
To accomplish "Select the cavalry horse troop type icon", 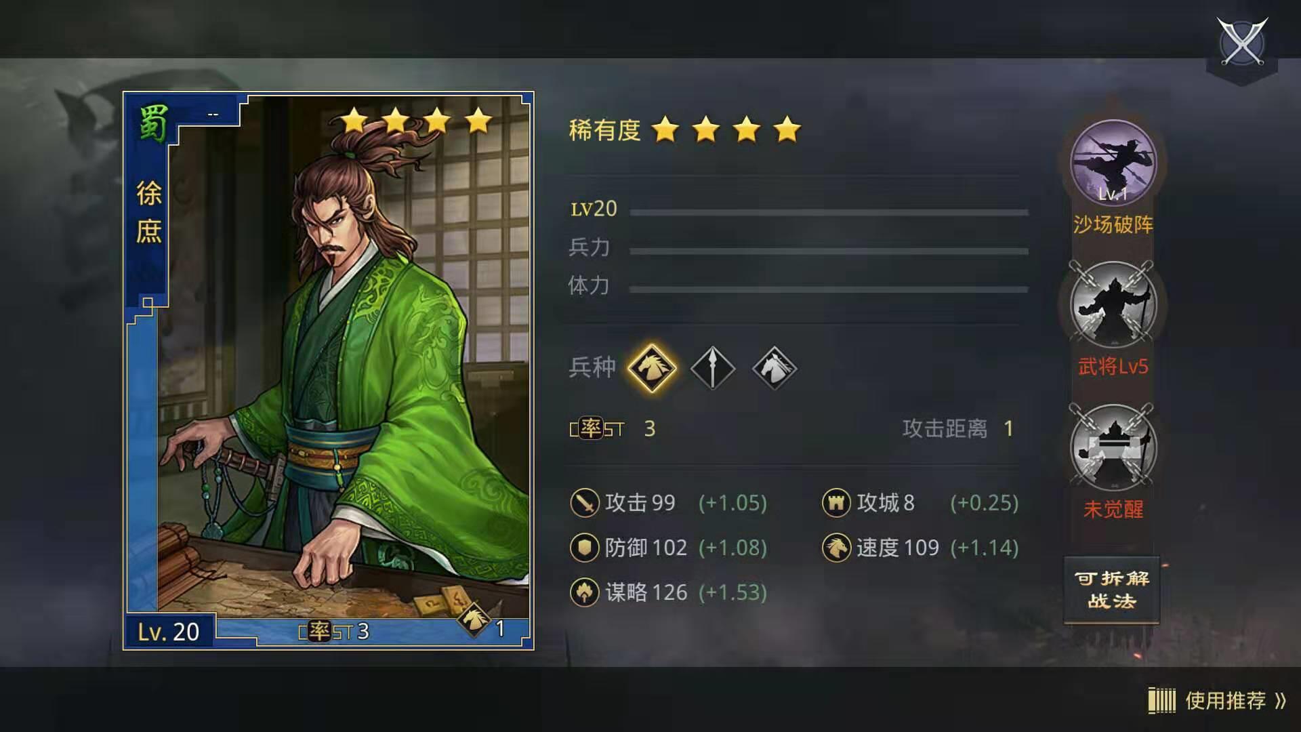I will click(652, 368).
